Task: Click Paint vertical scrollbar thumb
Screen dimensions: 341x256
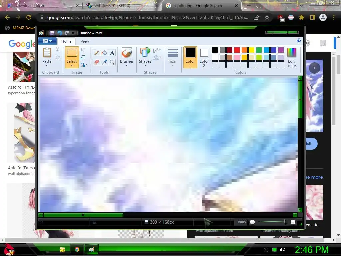Action: coord(300,99)
